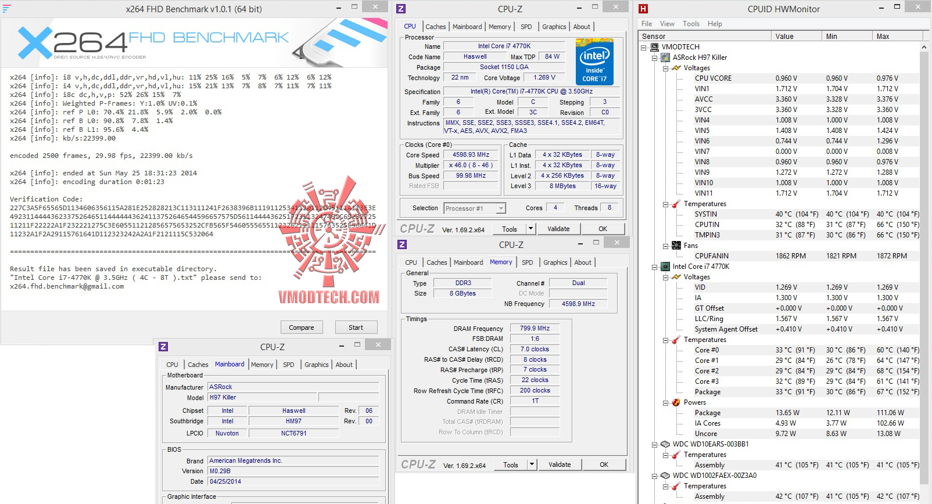The width and height of the screenshot is (932, 504).
Task: Open the Help menu in HWMonitor
Action: 715,24
